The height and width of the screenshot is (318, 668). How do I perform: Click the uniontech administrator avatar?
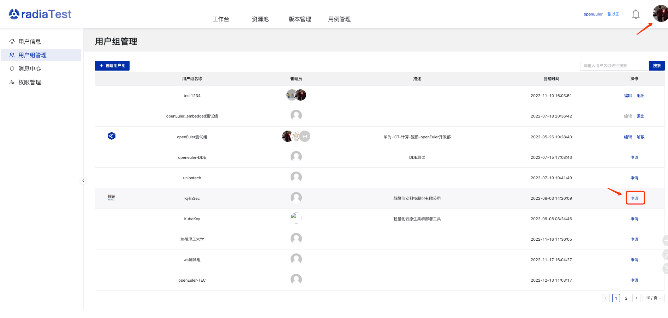click(x=296, y=177)
